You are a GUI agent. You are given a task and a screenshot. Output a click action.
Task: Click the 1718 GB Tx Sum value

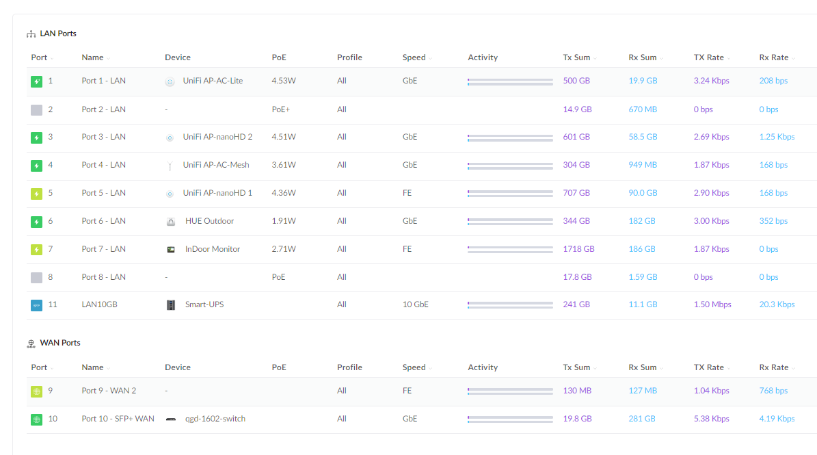click(x=579, y=249)
